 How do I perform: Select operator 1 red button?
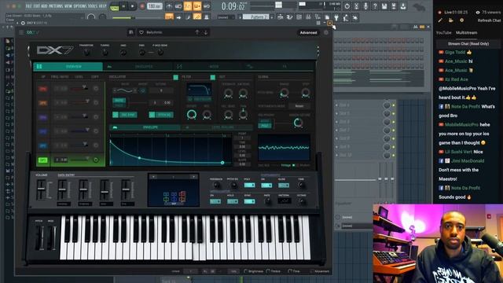(43, 89)
